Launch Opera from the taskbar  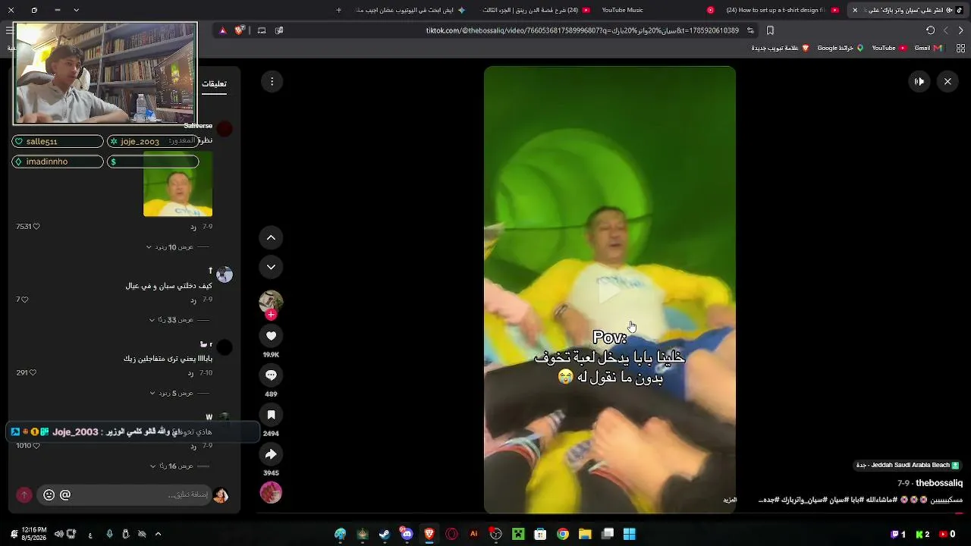[451, 534]
